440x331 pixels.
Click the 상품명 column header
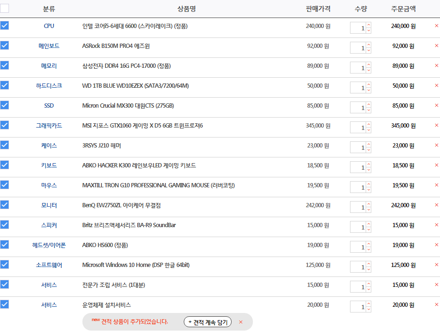(x=187, y=9)
